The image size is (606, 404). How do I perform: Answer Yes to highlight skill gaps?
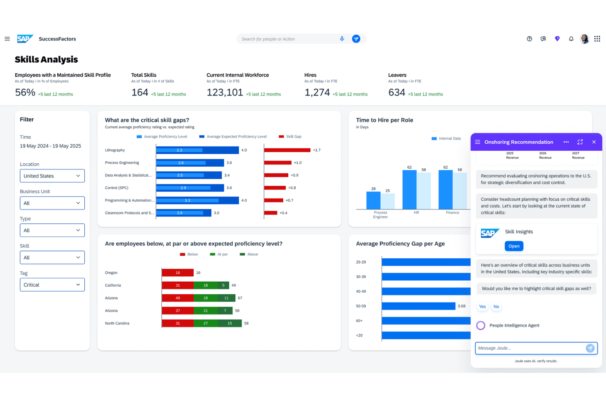[x=482, y=307]
